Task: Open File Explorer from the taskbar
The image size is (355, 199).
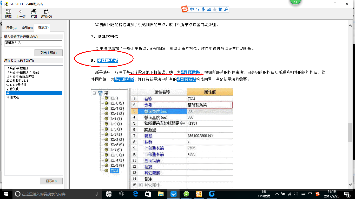Action: (161, 194)
